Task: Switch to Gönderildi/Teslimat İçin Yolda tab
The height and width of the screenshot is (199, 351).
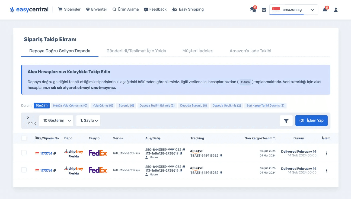Action: (136, 51)
